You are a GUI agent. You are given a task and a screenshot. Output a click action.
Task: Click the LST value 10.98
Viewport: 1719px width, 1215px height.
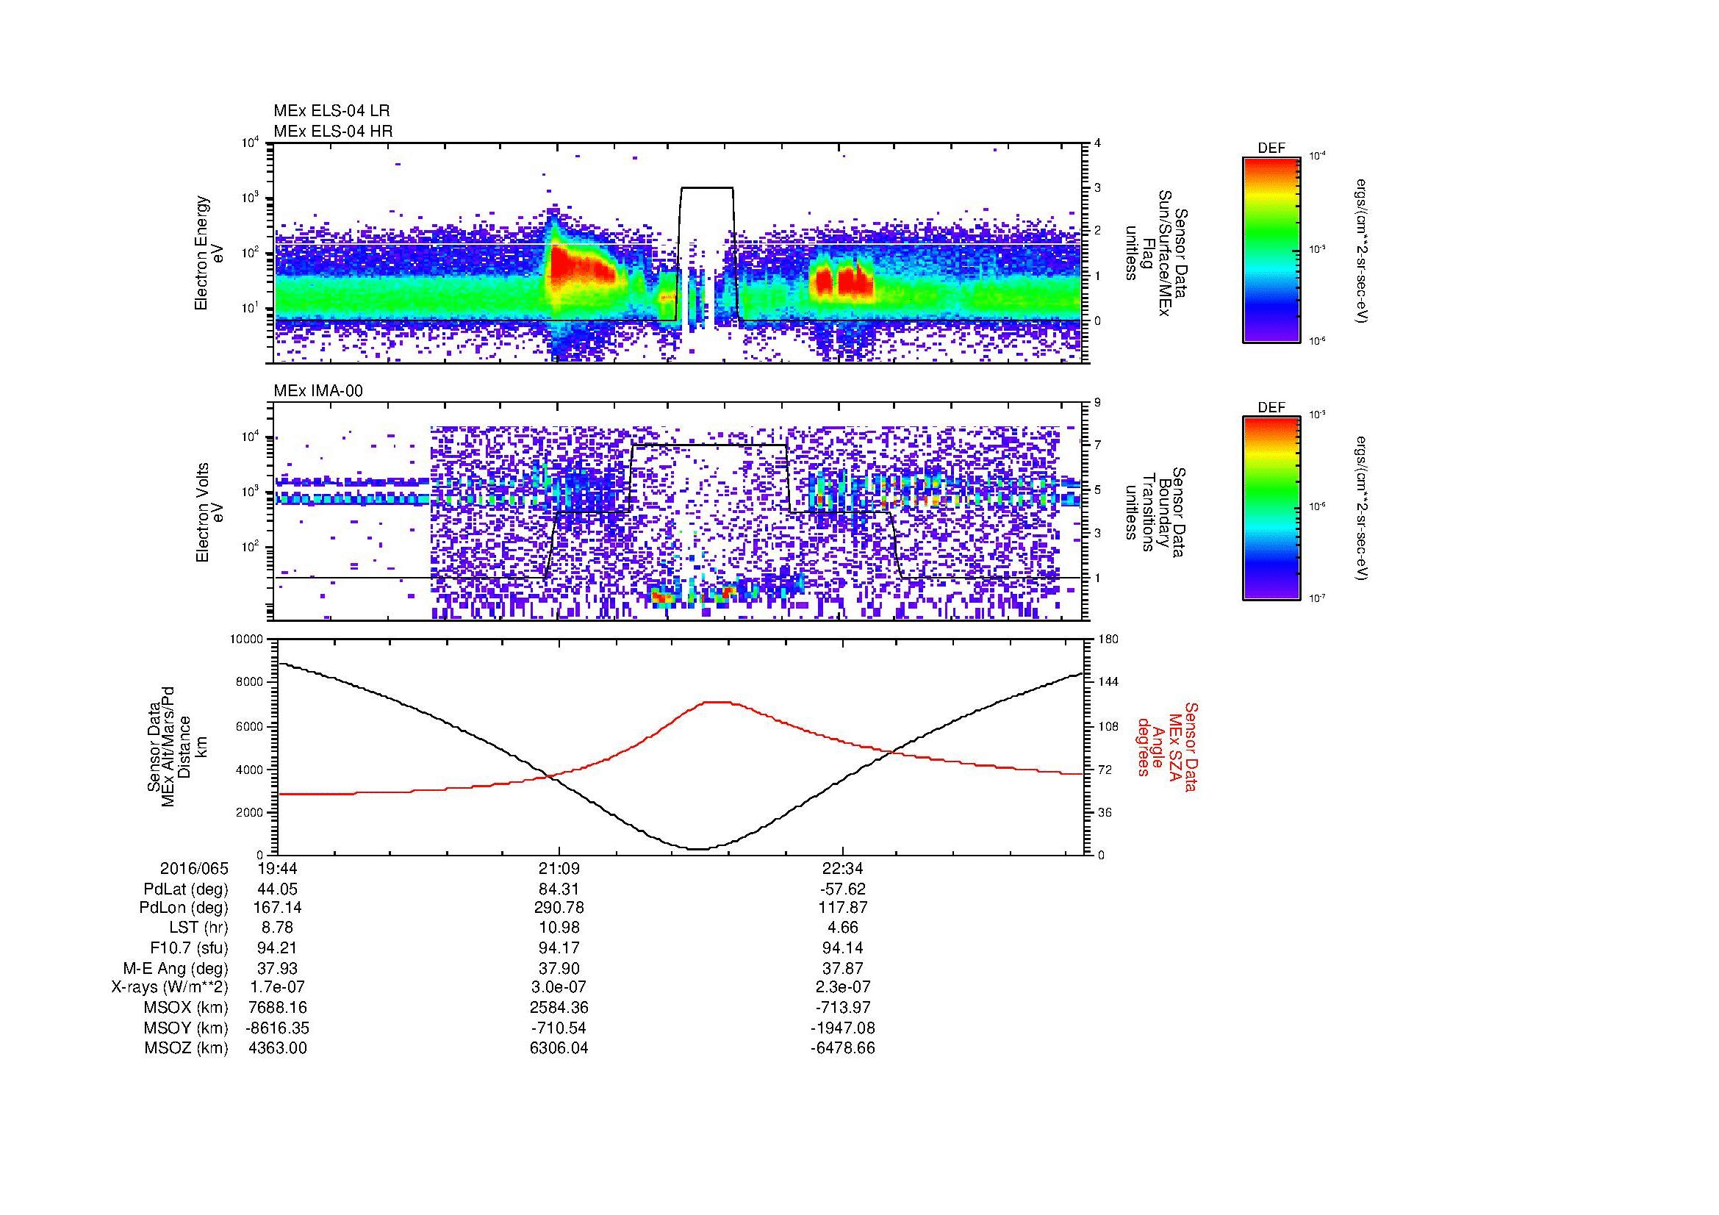(x=559, y=928)
